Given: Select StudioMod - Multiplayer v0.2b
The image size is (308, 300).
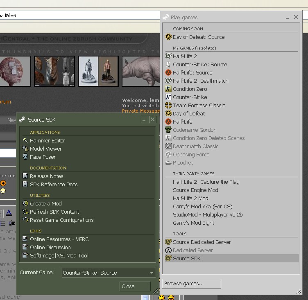Looking at the screenshot, I should point(208,215).
